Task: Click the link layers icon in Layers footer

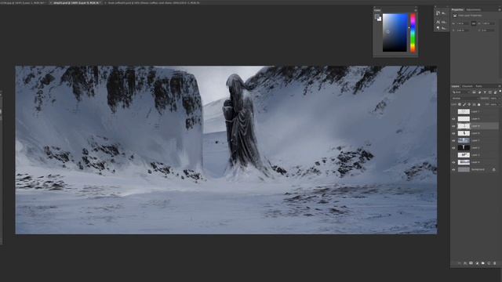Action: pos(460,263)
